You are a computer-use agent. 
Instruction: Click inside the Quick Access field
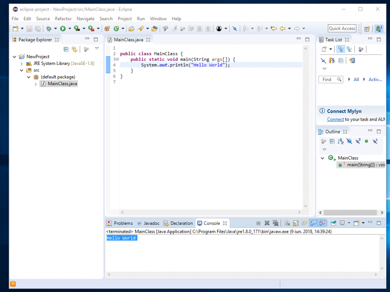[342, 28]
